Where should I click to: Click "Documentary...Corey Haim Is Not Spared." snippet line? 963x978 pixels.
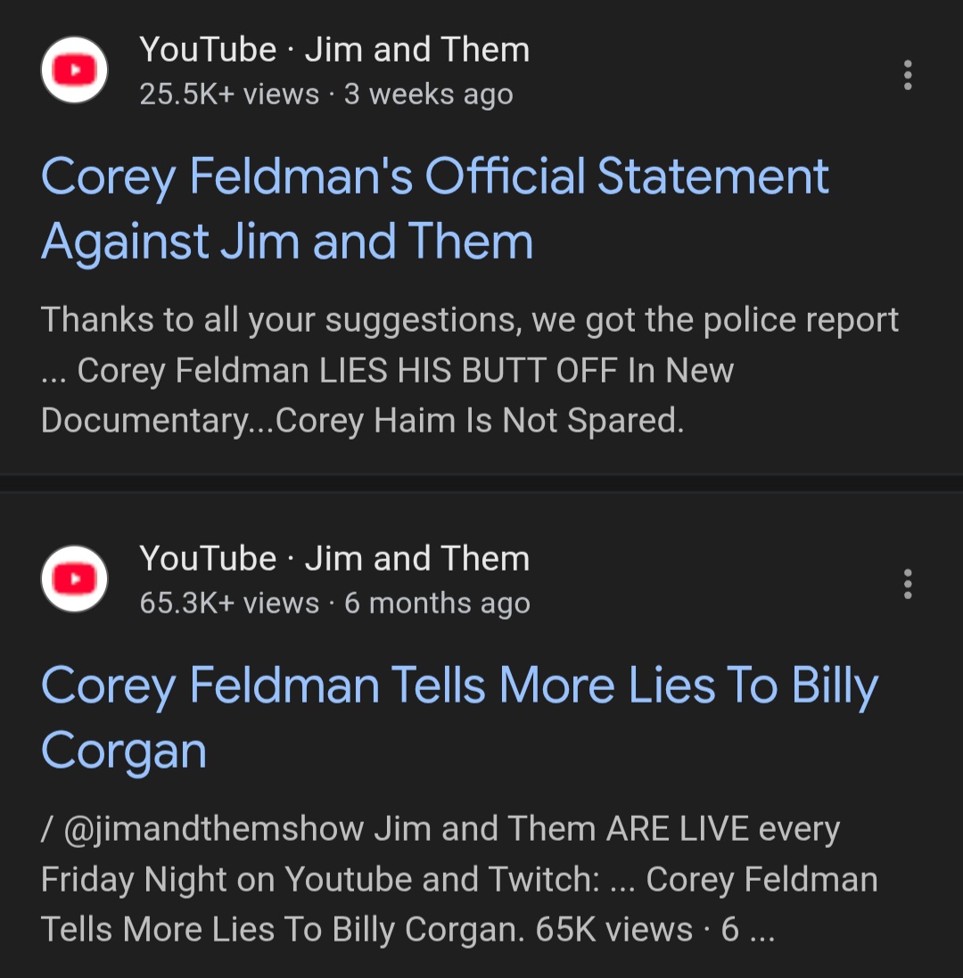coord(362,420)
